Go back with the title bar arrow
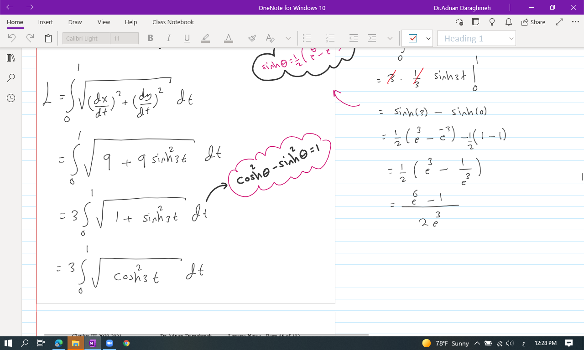The width and height of the screenshot is (584, 350). (x=10, y=7)
